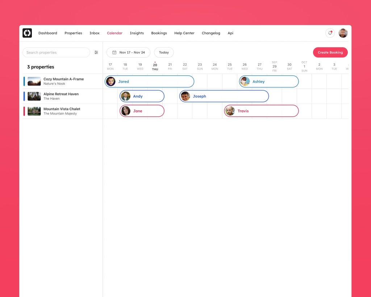Click the search properties field

[56, 52]
